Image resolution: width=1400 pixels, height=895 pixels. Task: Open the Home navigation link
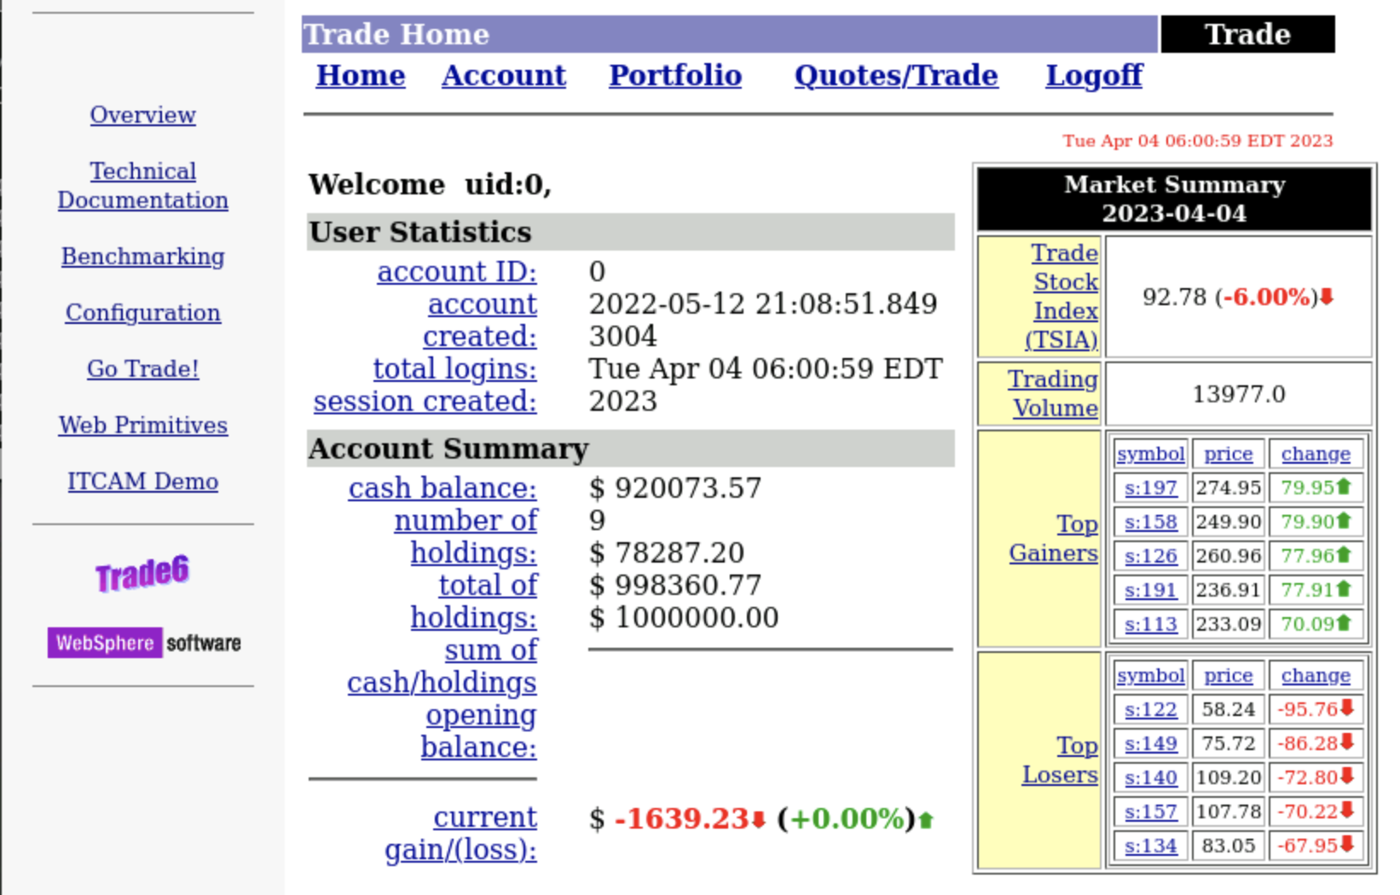[x=361, y=76]
